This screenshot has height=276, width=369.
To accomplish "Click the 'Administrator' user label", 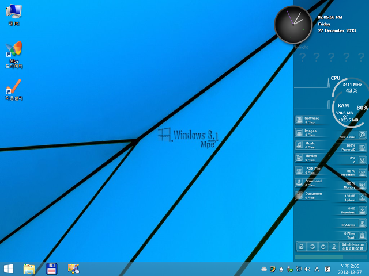I will click(353, 244).
